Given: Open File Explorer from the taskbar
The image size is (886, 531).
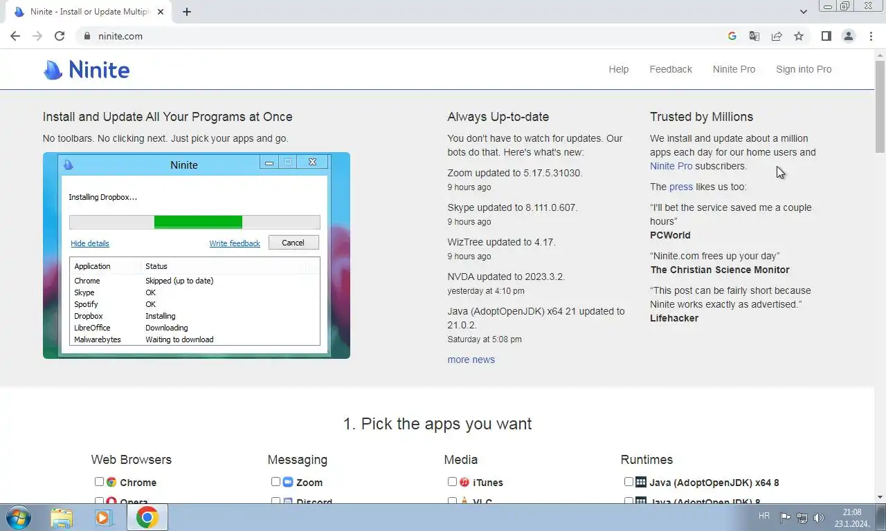Looking at the screenshot, I should click(62, 517).
